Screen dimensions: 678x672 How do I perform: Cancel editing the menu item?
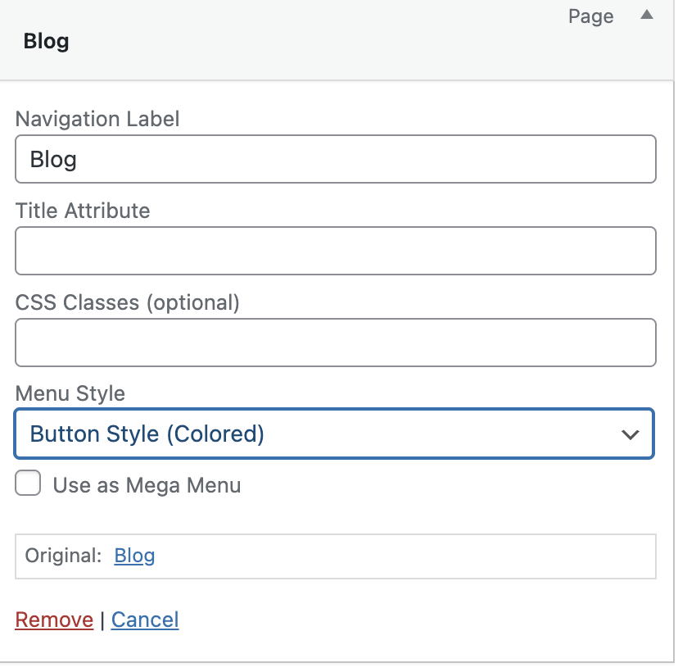[x=145, y=620]
